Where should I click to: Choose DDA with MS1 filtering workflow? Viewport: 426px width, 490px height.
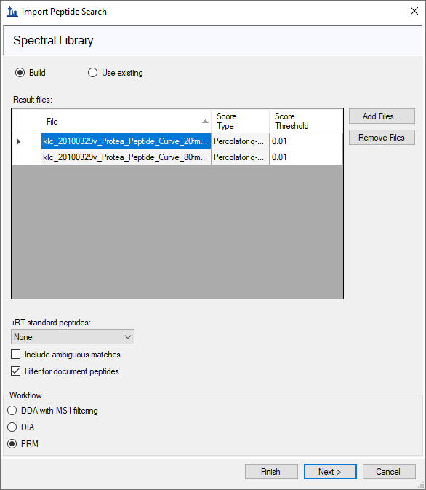tap(12, 411)
